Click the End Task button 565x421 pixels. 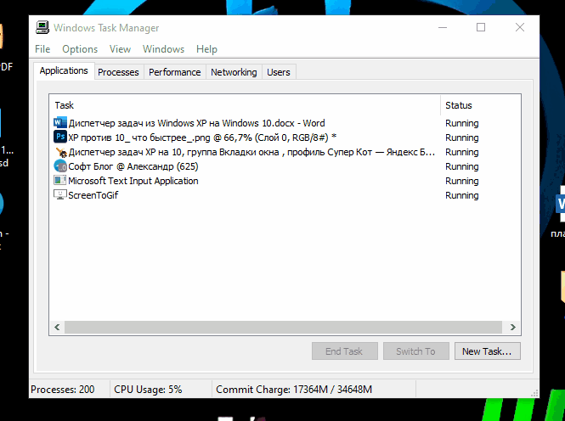[x=344, y=351]
